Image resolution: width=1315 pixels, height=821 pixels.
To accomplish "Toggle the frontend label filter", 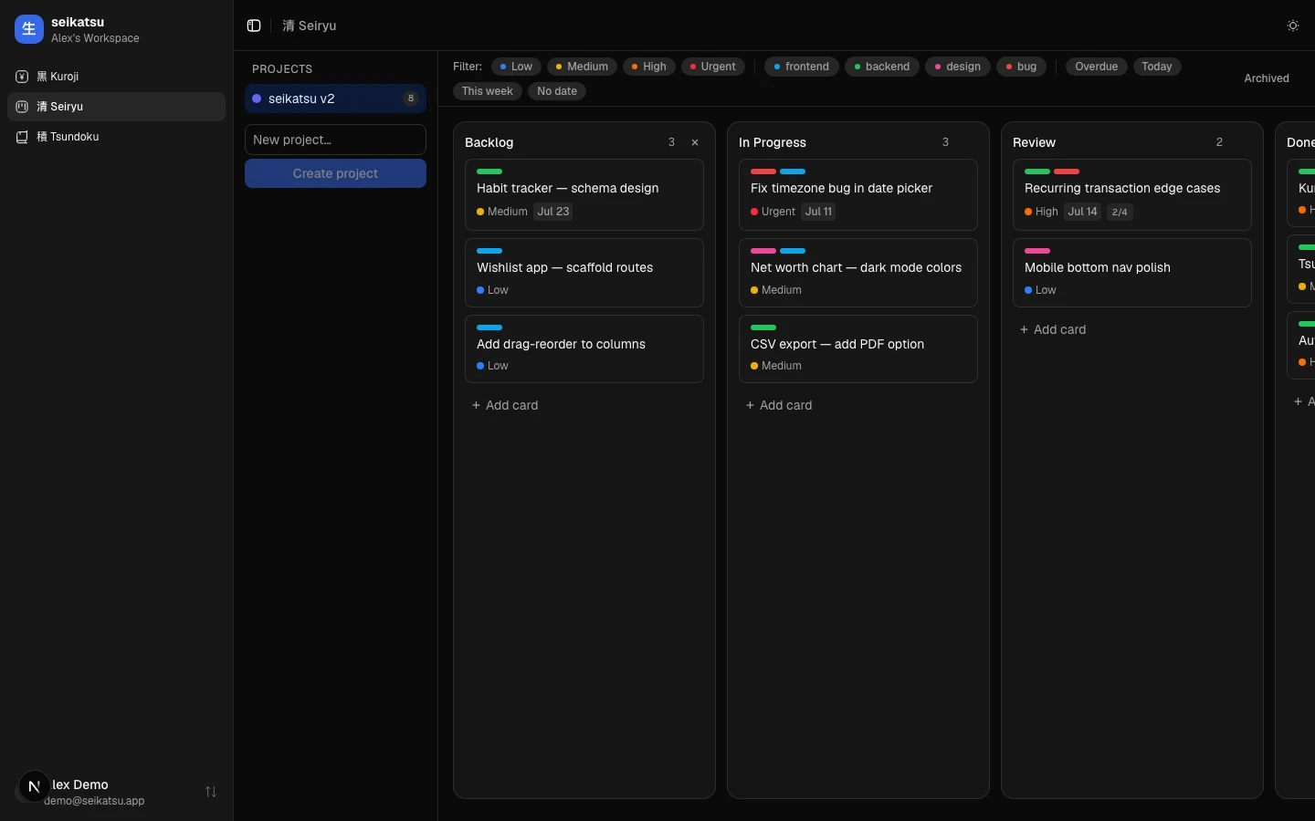I will click(x=802, y=67).
